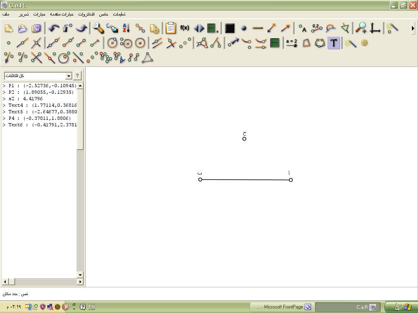Image resolution: width=418 pixels, height=313 pixels.
Task: Click the active Text T tool
Action: coord(334,43)
